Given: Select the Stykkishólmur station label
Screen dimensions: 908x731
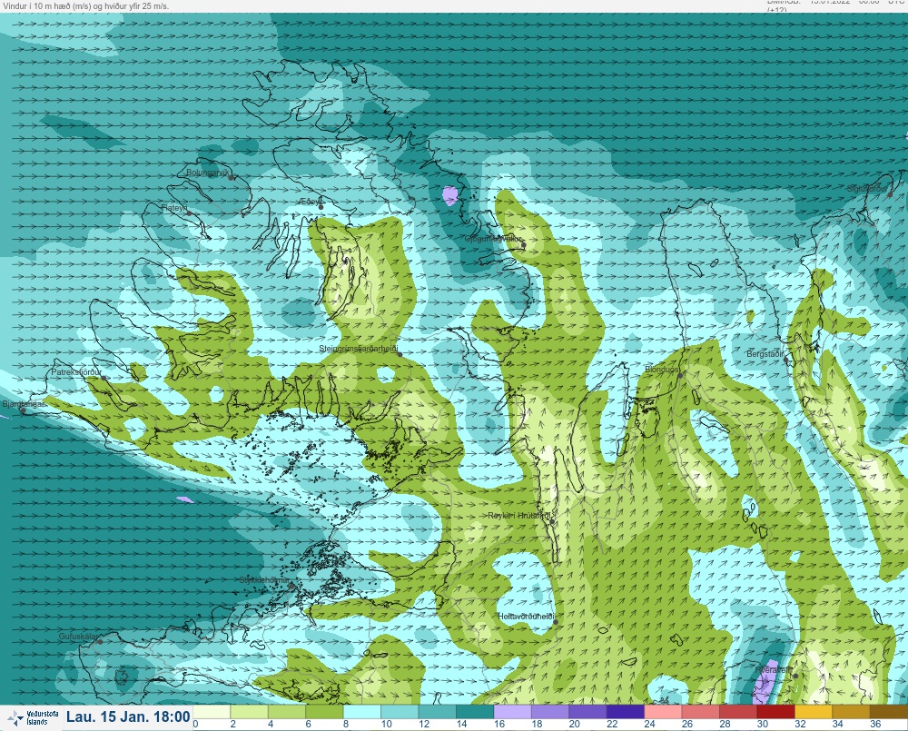Looking at the screenshot, I should point(264,580).
